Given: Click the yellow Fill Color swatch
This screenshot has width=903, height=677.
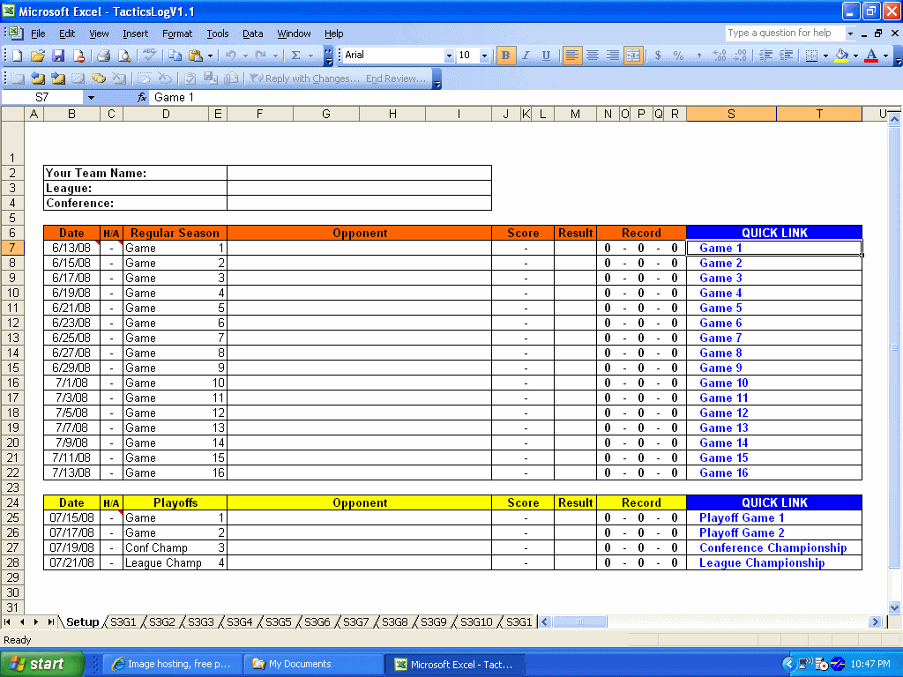Looking at the screenshot, I should coord(841,56).
